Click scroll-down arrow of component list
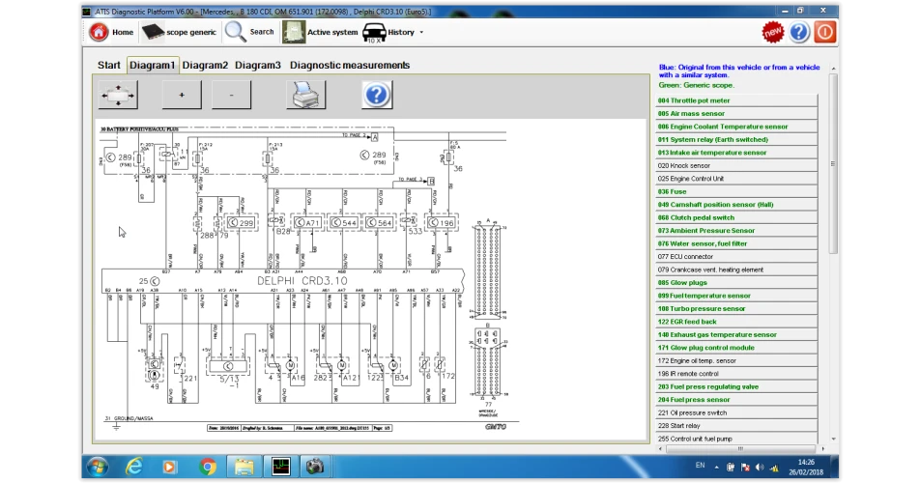 pos(833,439)
